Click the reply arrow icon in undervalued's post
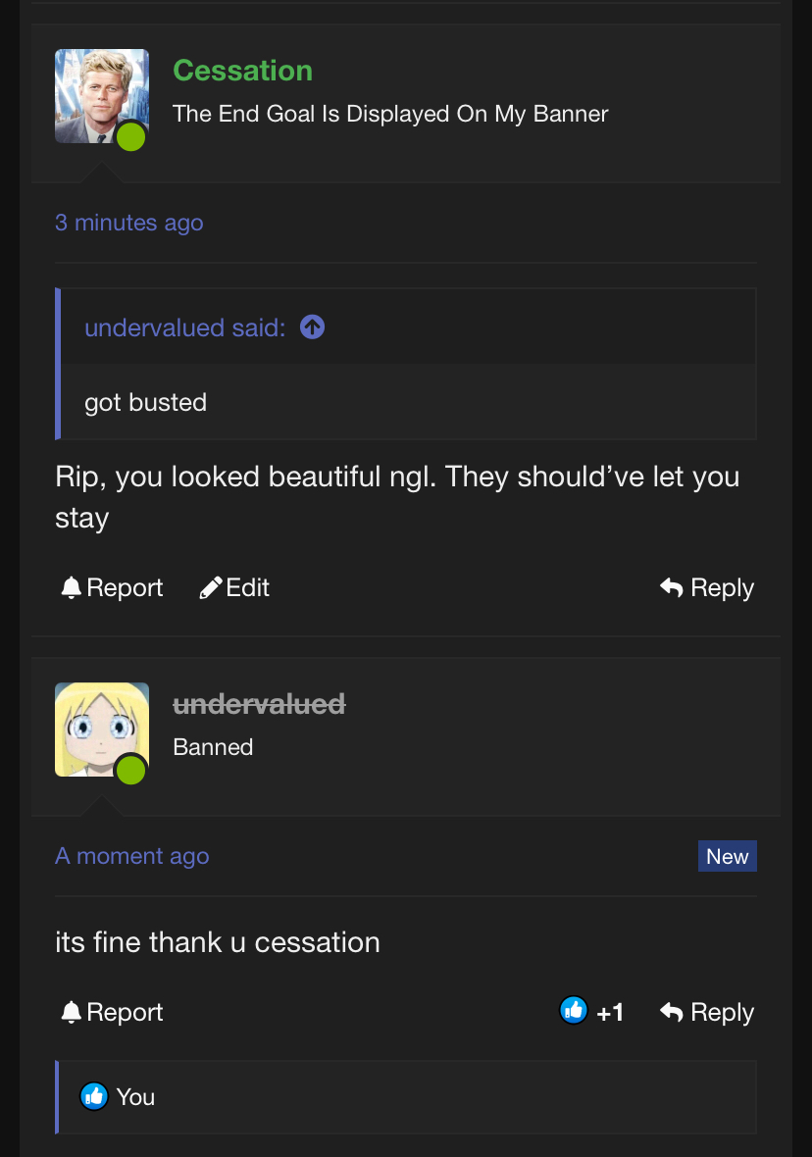This screenshot has height=1157, width=812. pyautogui.click(x=672, y=1012)
